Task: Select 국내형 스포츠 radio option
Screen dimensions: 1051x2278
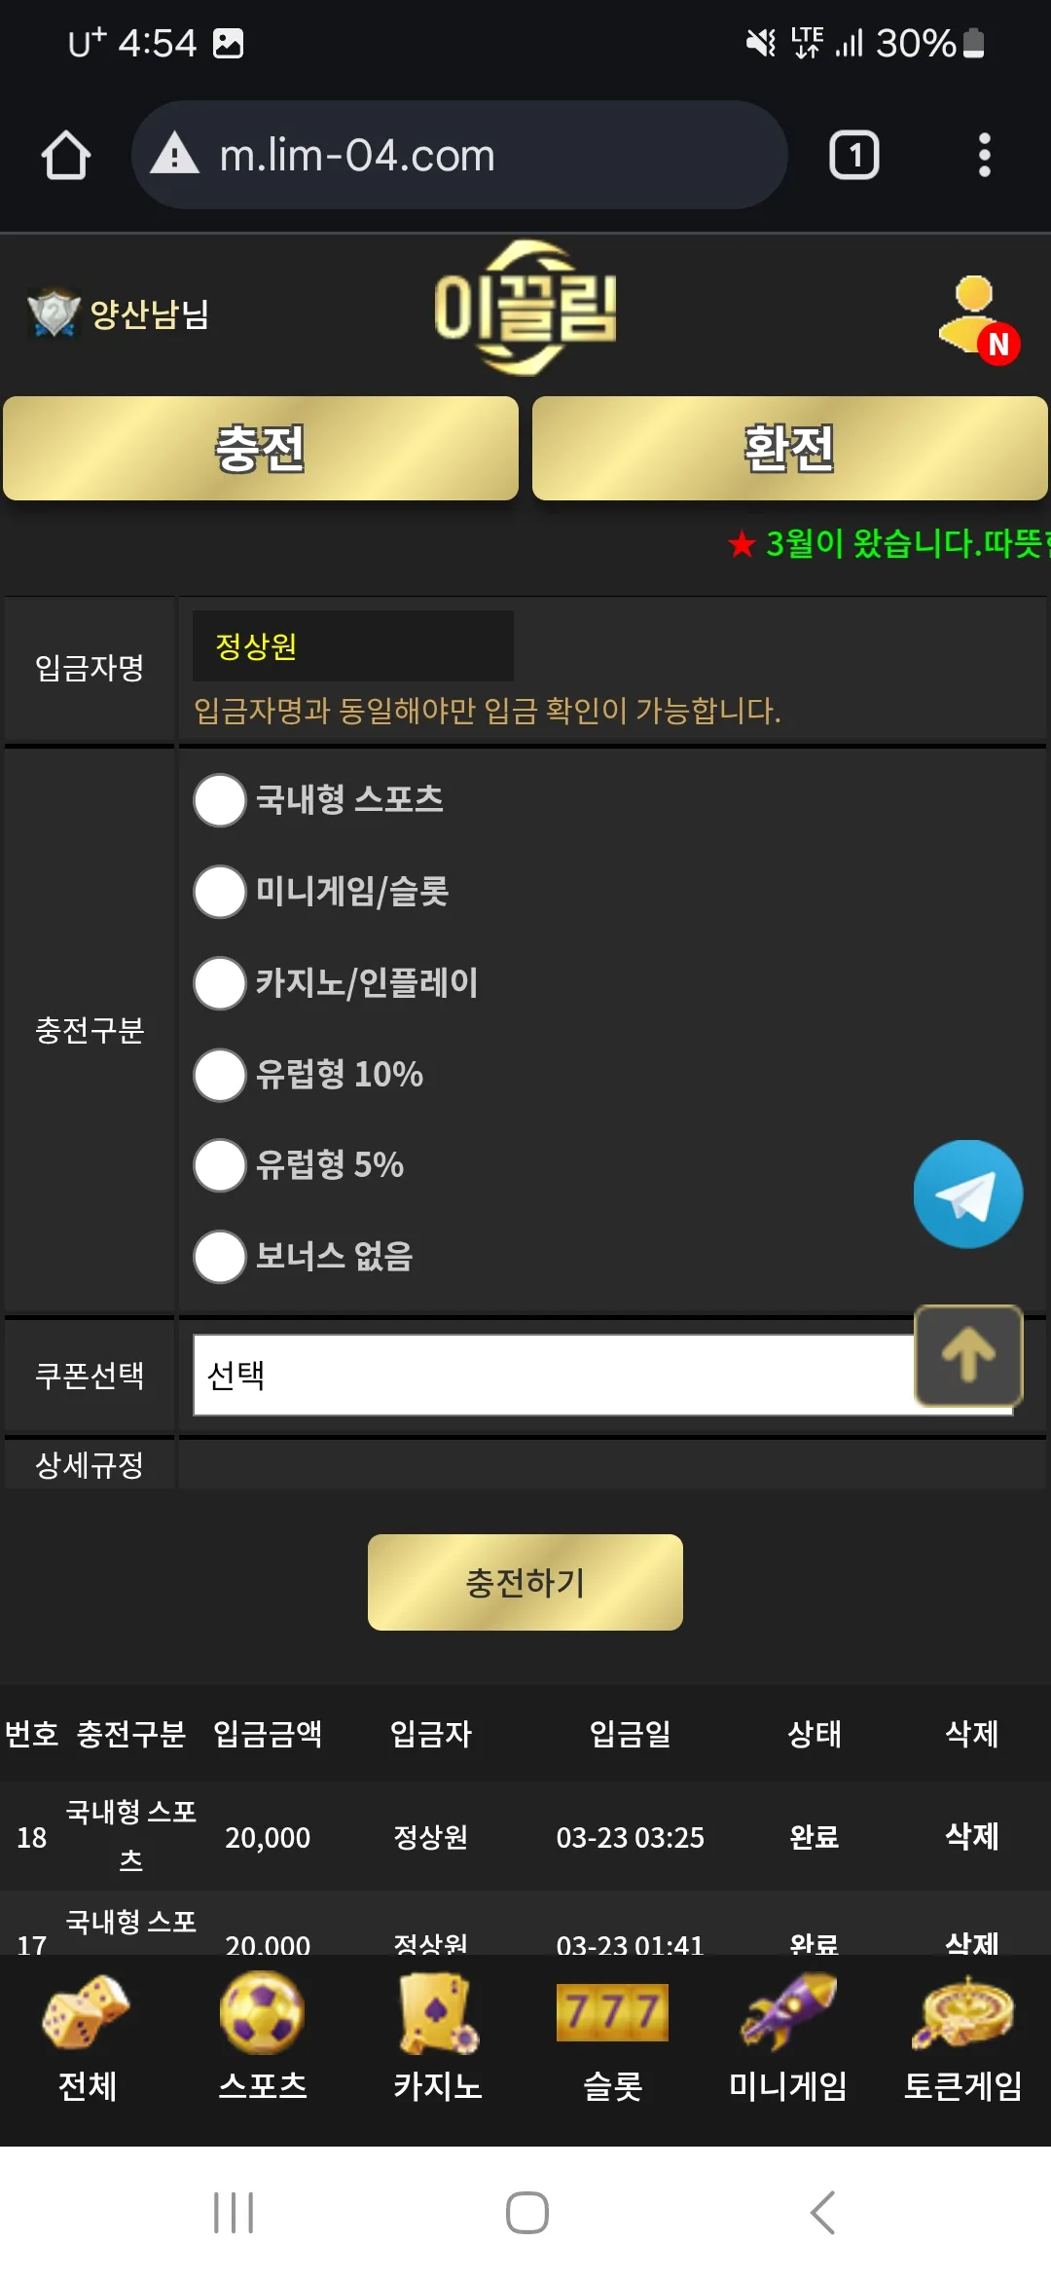Action: pyautogui.click(x=220, y=800)
